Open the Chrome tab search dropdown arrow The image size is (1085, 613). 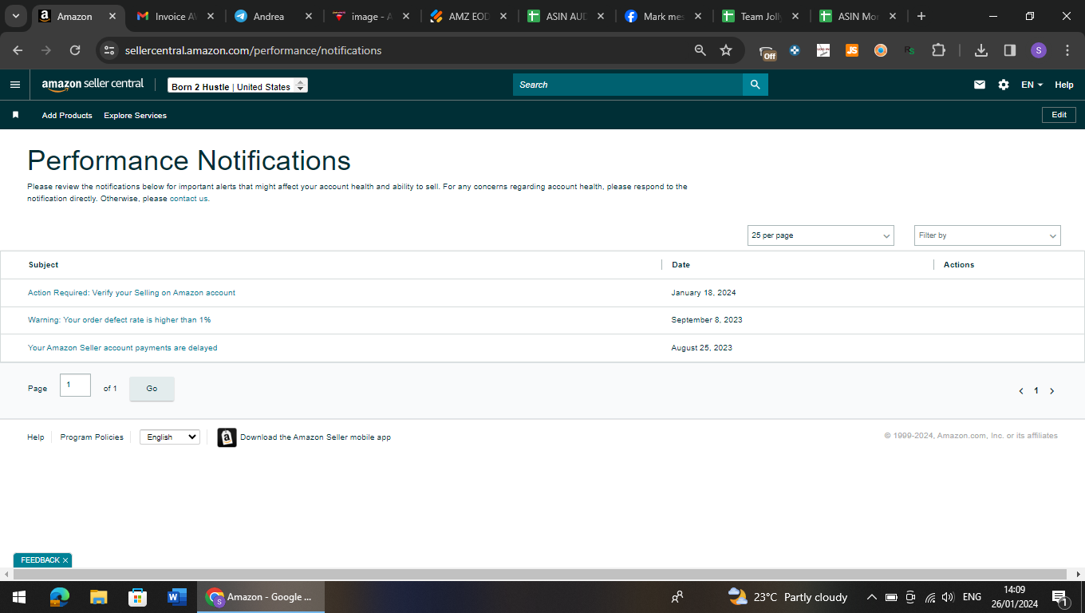pos(15,16)
